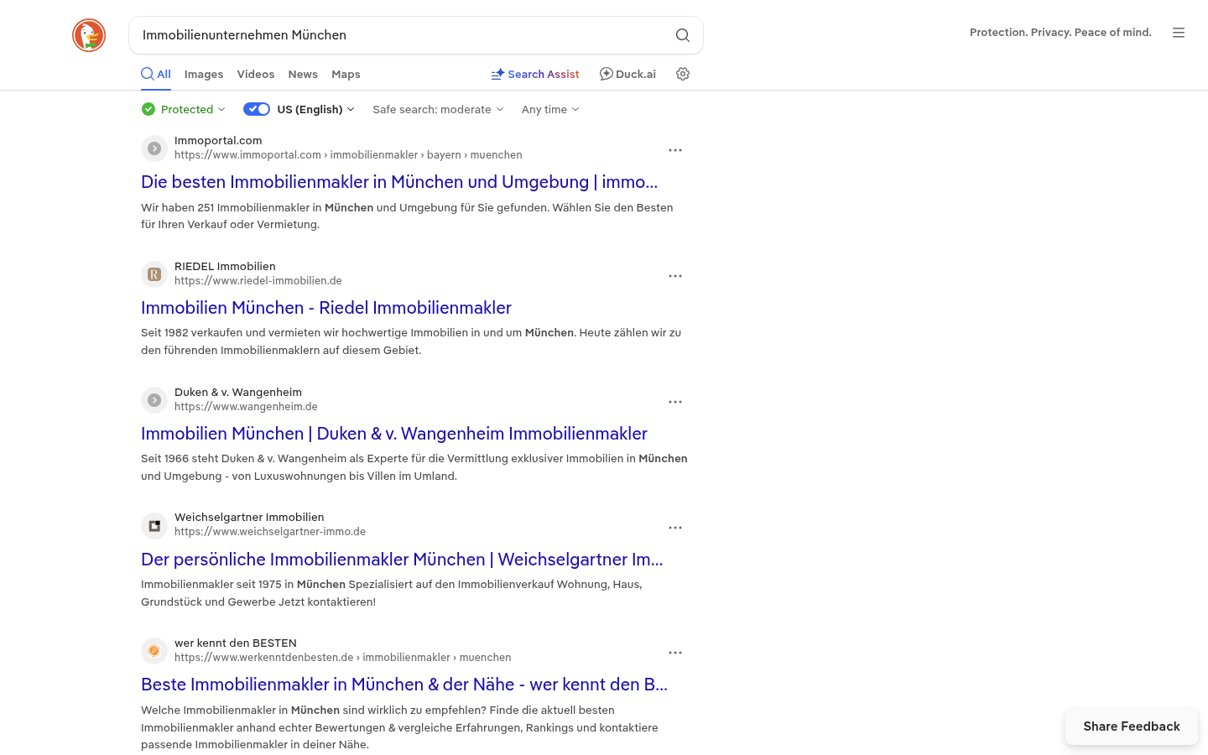Viewport: 1208px width, 755px height.
Task: Open 'Duken & v. Wangenheim Immobilienmakler' title link
Action: point(394,434)
